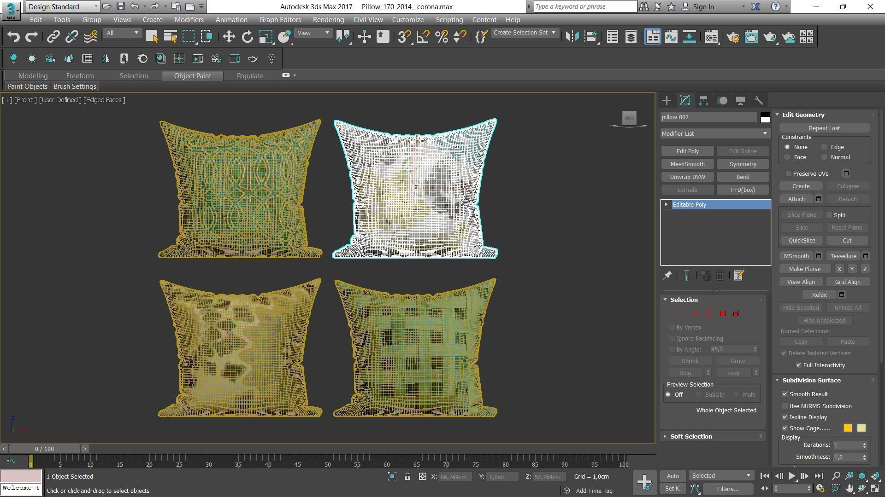Image resolution: width=885 pixels, height=497 pixels.
Task: Click the Edit Poly modifier button
Action: [x=687, y=151]
